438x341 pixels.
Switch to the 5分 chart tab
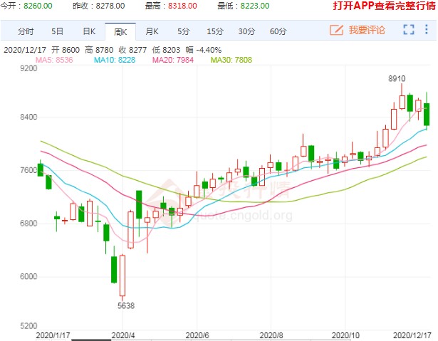[x=184, y=31]
